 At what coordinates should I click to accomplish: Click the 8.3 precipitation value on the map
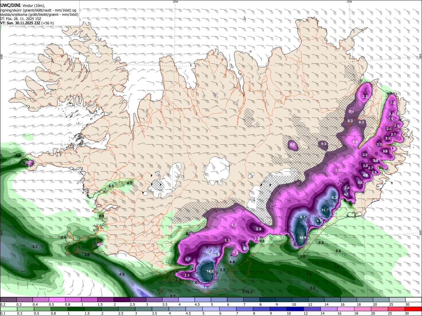point(334,197)
